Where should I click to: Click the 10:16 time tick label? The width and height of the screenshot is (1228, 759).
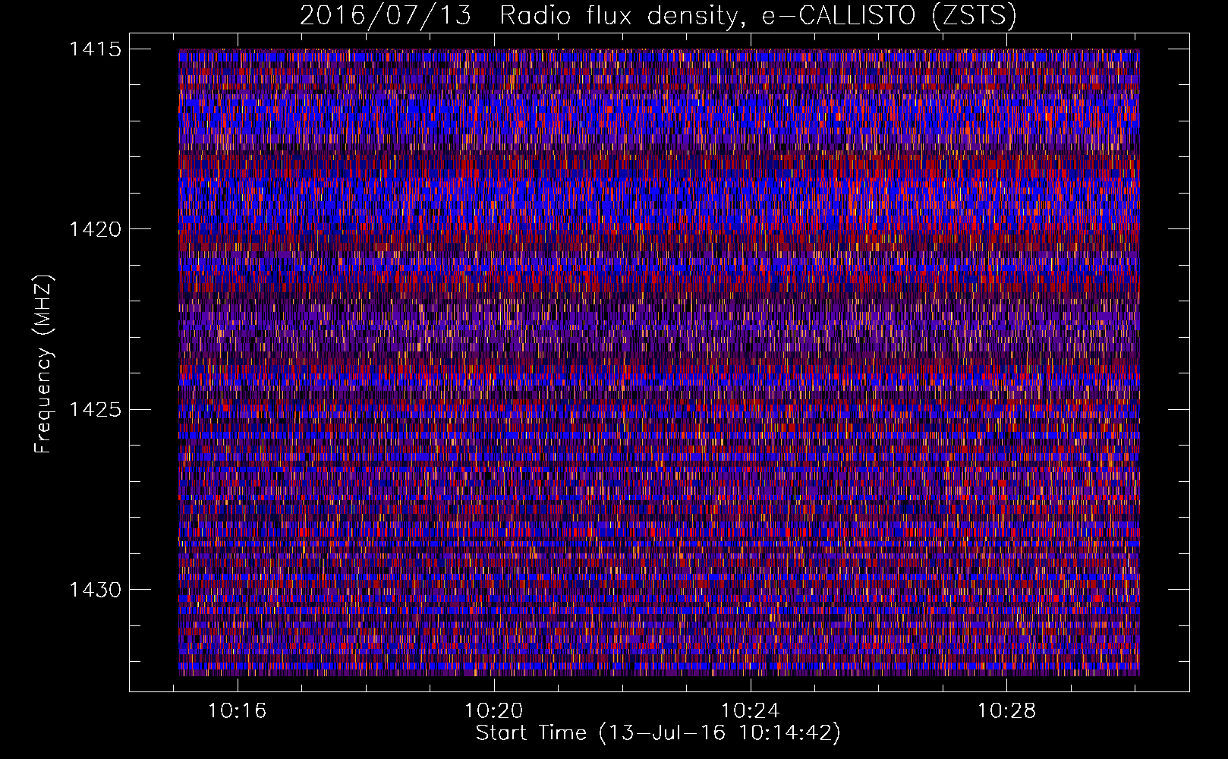pyautogui.click(x=238, y=711)
